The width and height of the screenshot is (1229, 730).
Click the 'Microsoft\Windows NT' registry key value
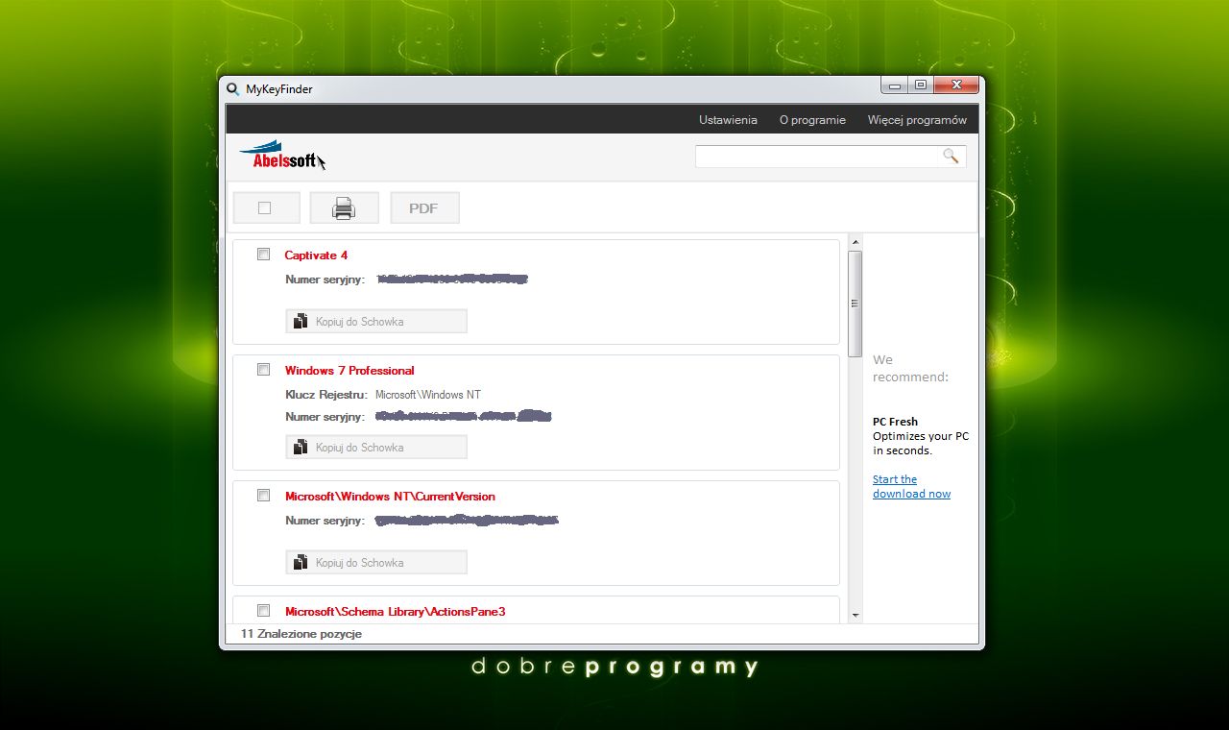click(428, 395)
